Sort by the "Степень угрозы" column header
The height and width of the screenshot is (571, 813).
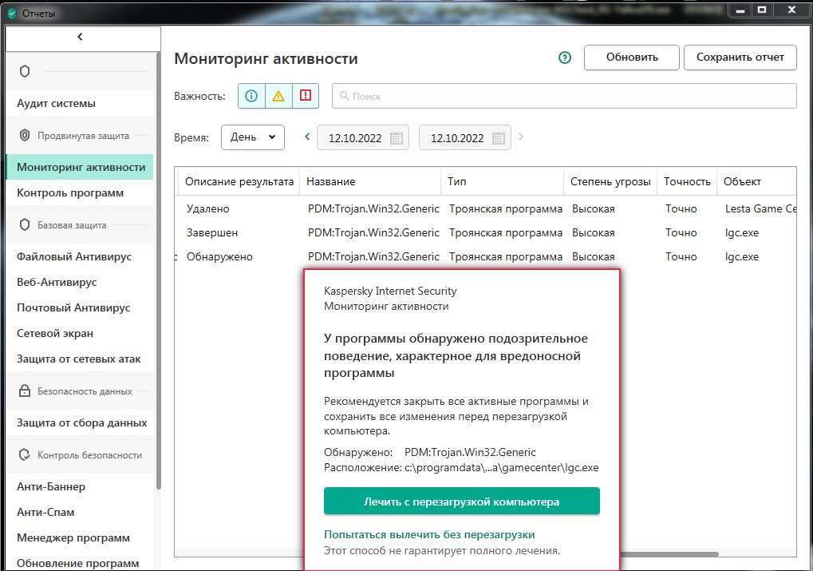point(610,181)
